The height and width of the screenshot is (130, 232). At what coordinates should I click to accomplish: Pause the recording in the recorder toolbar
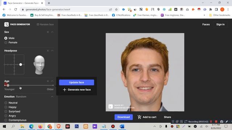pos(211,122)
